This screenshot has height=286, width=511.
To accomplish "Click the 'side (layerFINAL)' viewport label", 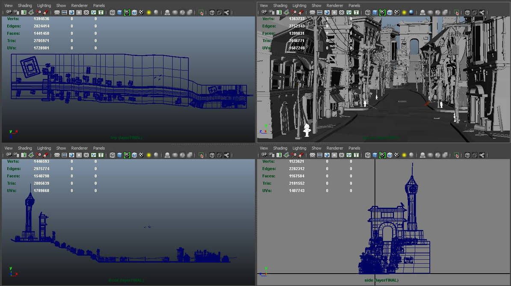I will click(x=381, y=280).
